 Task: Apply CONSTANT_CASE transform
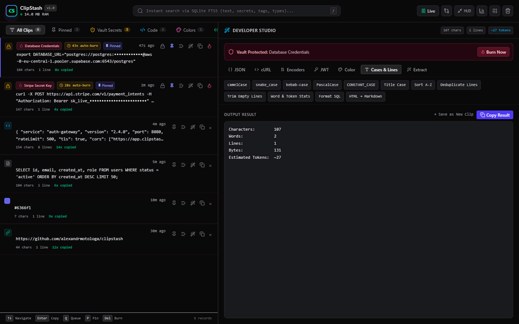click(361, 85)
